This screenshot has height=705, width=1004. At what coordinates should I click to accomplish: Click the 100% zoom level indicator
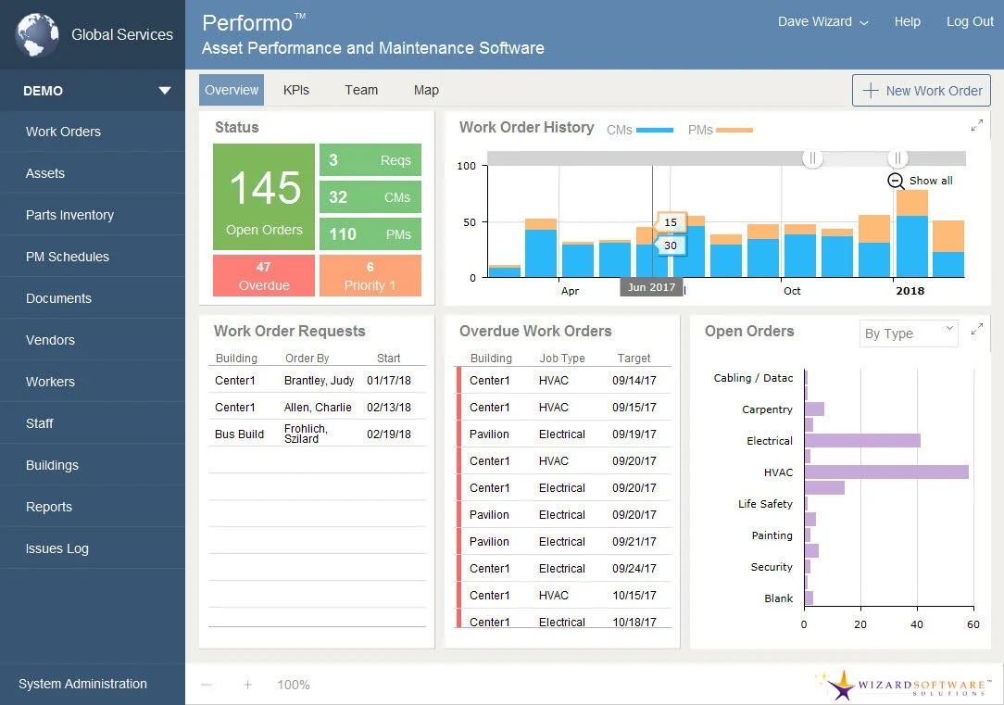coord(294,685)
